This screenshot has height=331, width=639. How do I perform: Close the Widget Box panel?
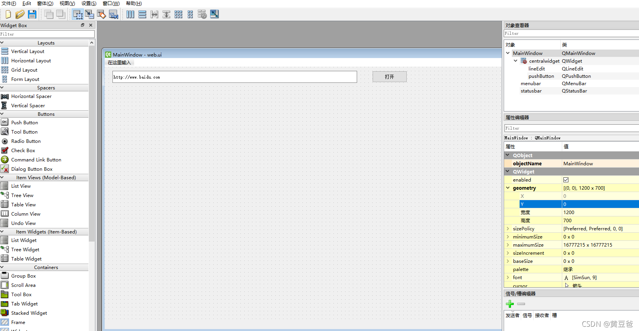pyautogui.click(x=91, y=25)
